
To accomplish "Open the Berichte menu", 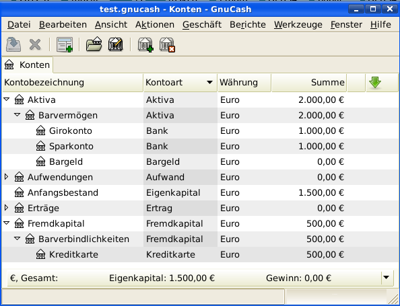I will (247, 24).
